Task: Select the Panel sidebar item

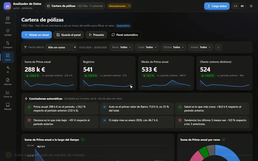Action: coord(8,57)
